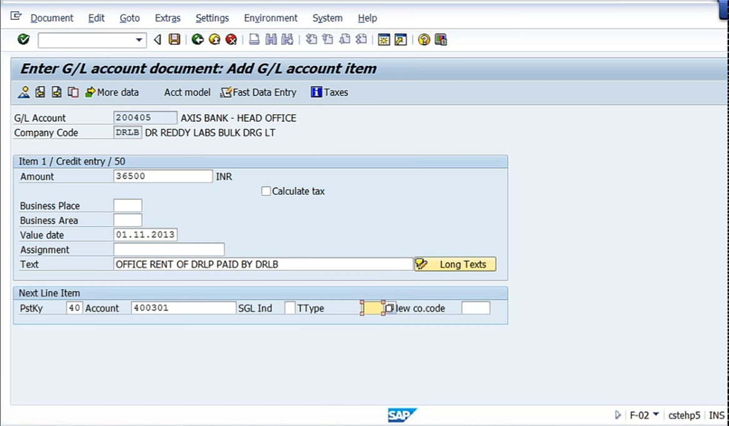Jump to the first page icon

pyautogui.click(x=311, y=39)
